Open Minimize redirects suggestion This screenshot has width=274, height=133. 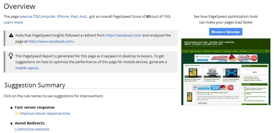click(34, 129)
